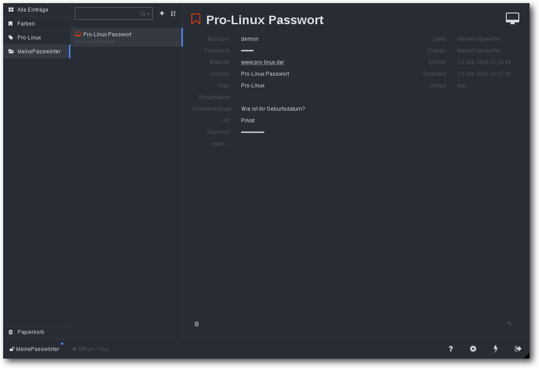The image size is (539, 368).
Task: Click the paperclip attachment icon
Action: pyautogui.click(x=509, y=324)
